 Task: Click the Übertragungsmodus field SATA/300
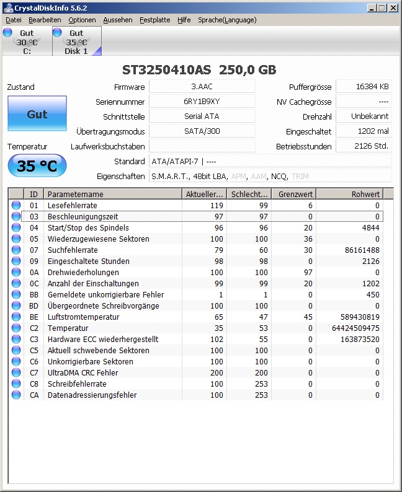point(202,131)
